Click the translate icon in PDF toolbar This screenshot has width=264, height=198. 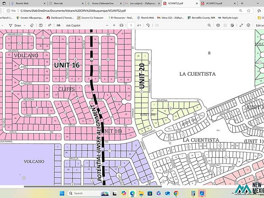(x=58, y=25)
